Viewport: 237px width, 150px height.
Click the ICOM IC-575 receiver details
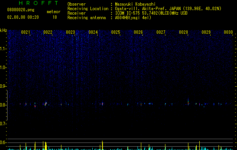[x=151, y=13]
